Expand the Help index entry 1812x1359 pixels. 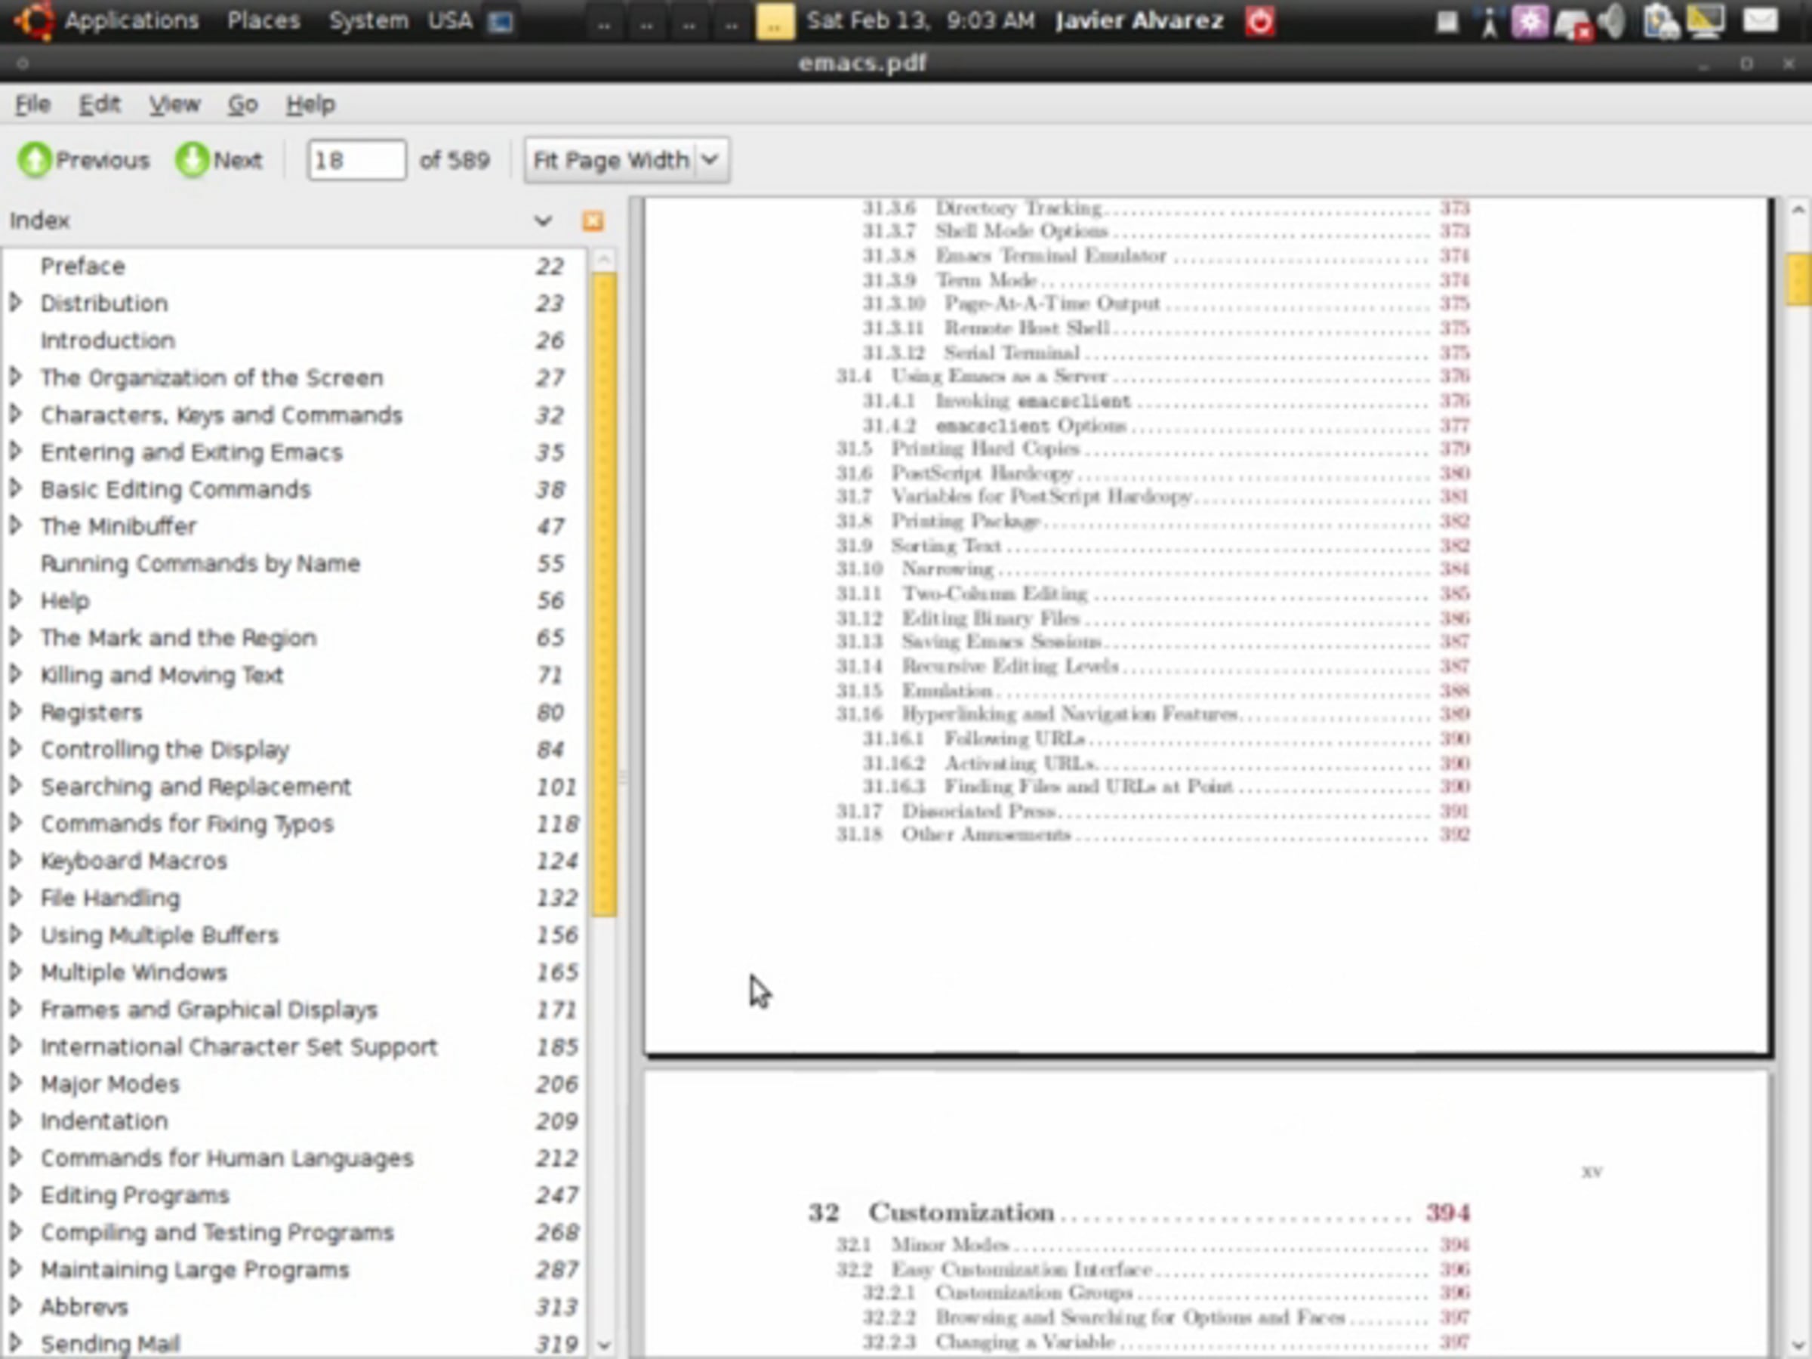coord(15,599)
